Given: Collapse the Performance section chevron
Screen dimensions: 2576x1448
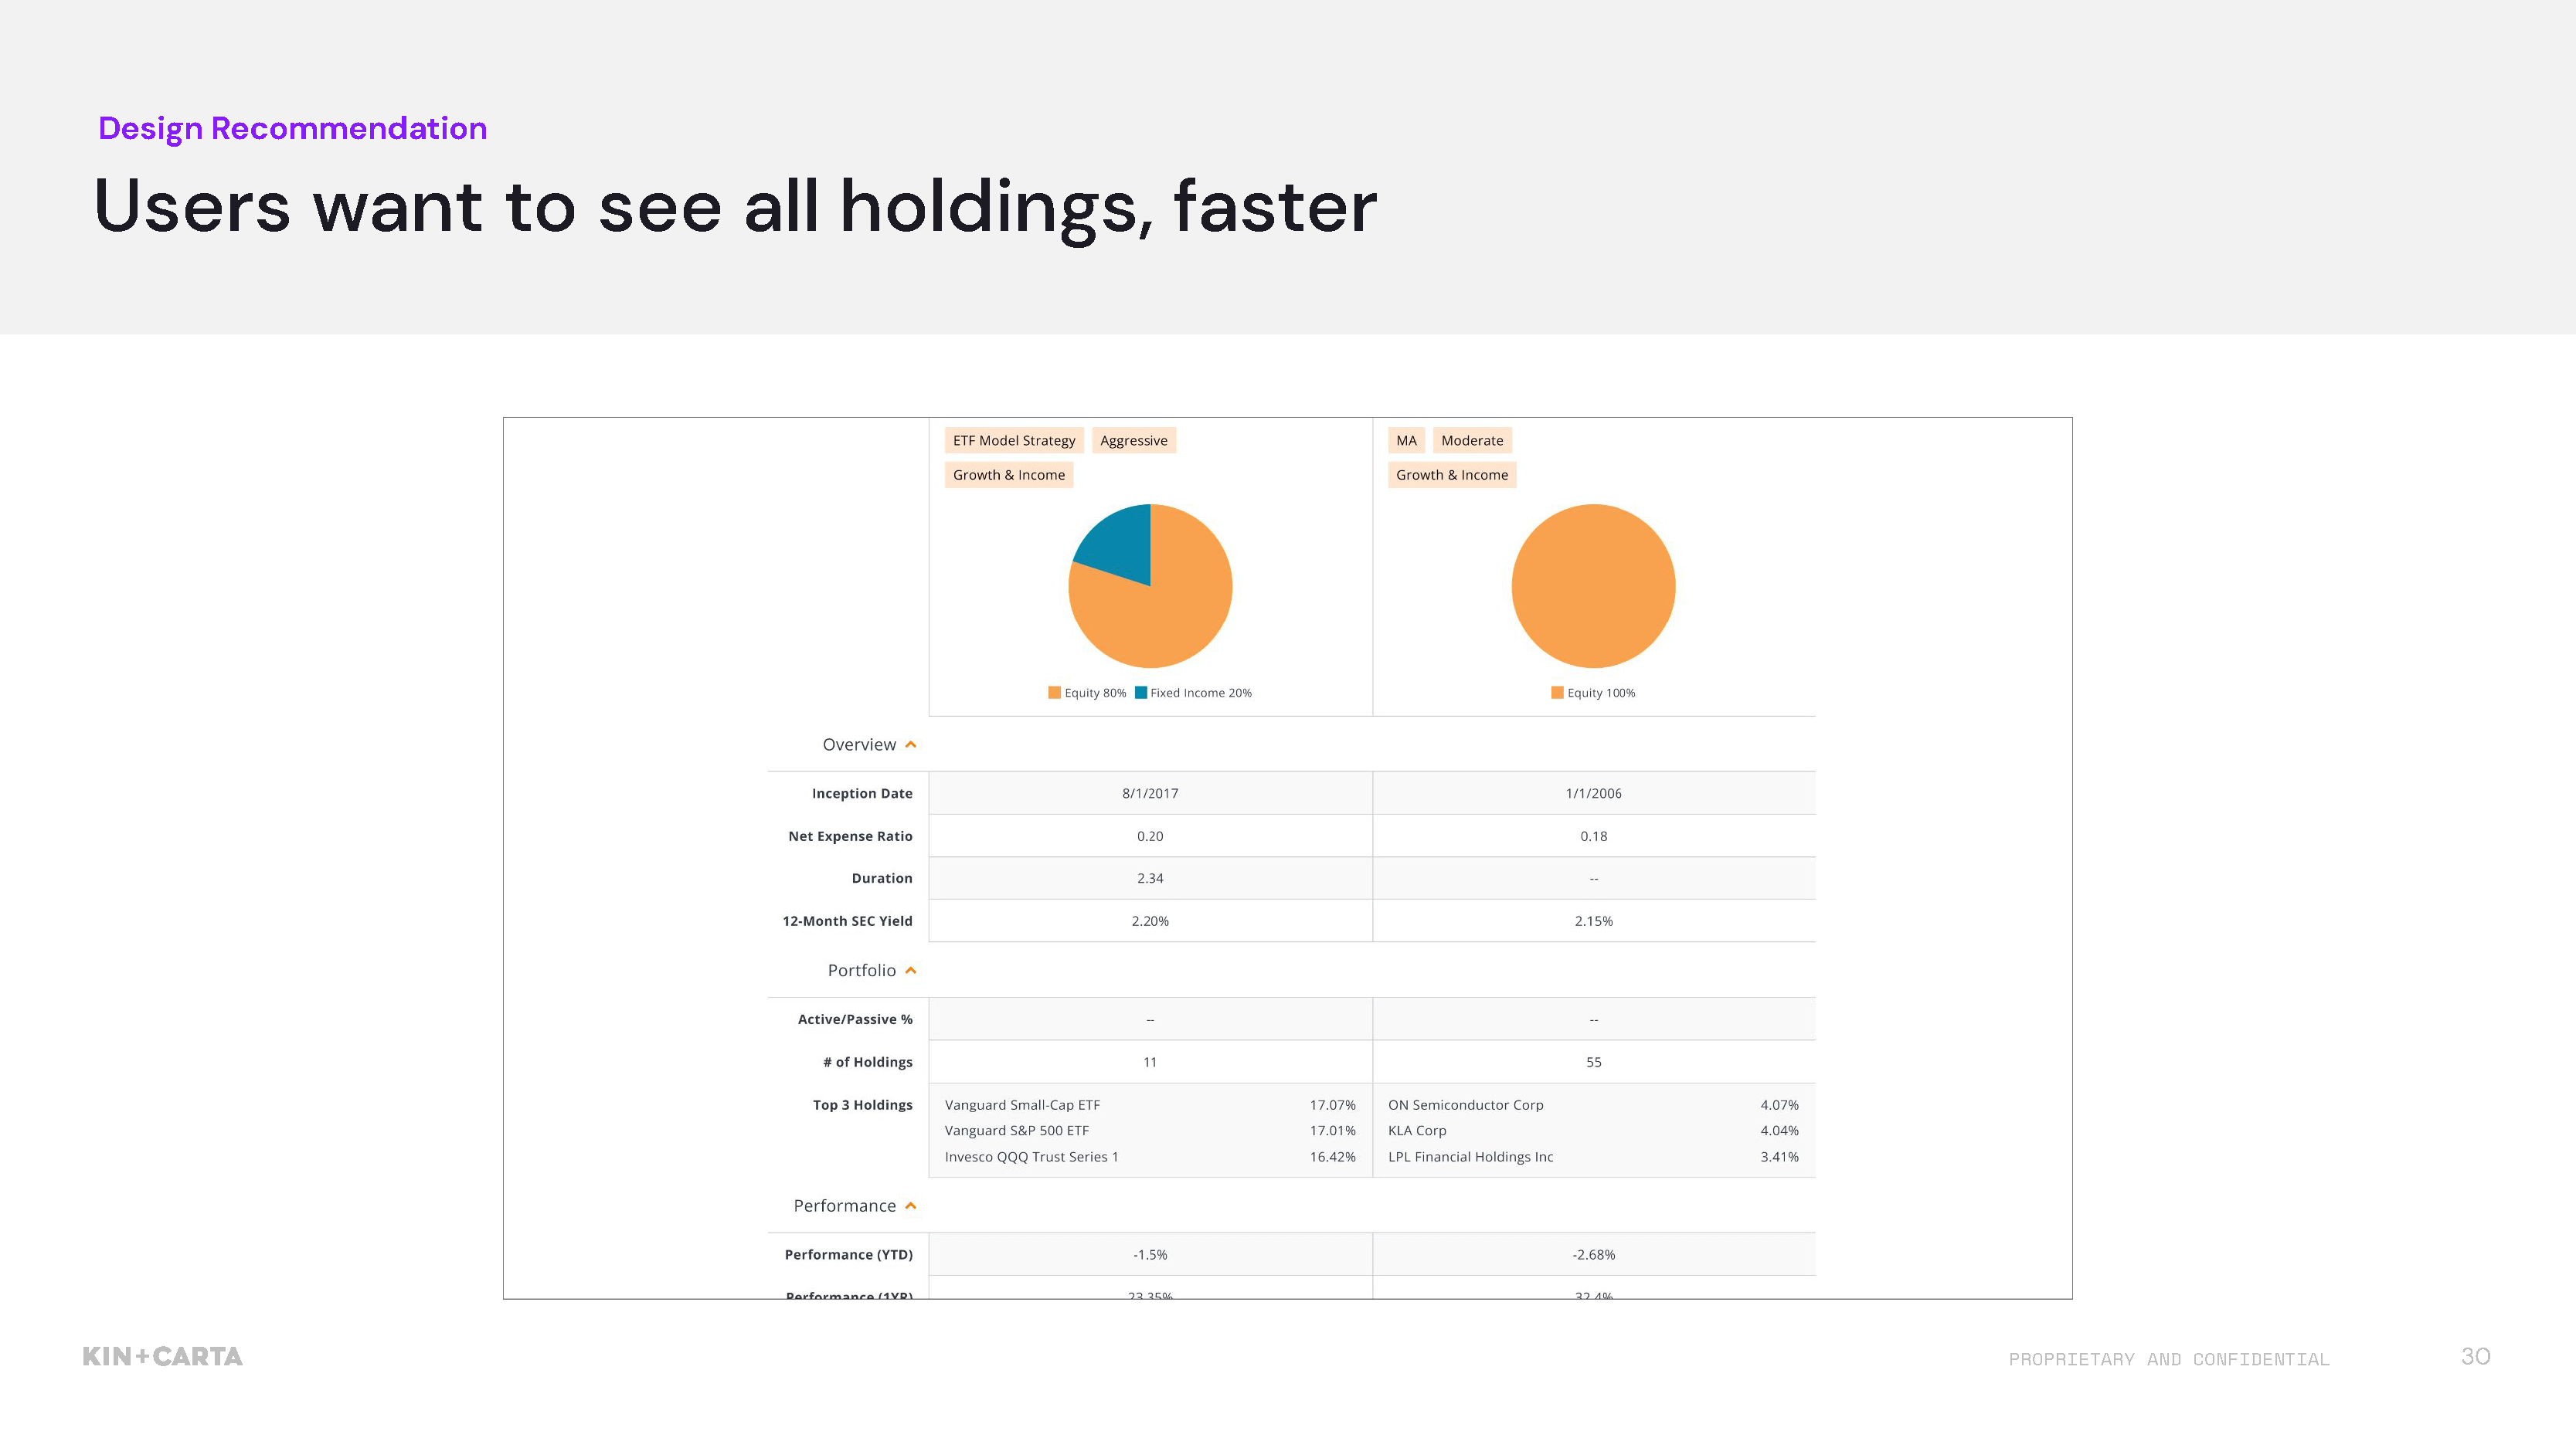Looking at the screenshot, I should point(910,1206).
